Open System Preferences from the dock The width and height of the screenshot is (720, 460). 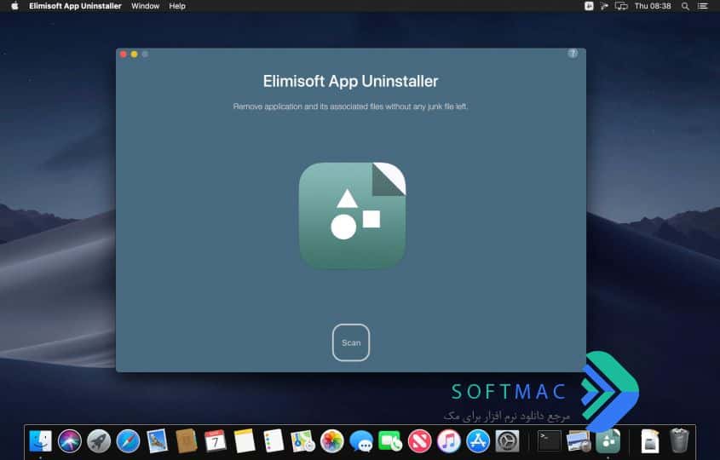click(507, 441)
